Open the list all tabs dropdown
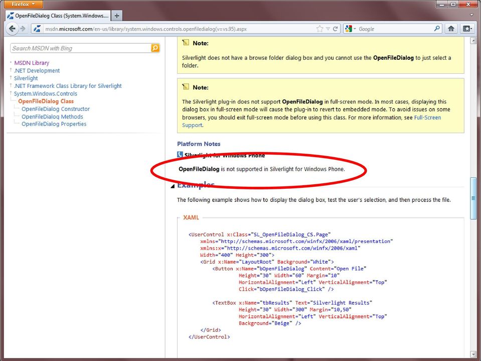The height and width of the screenshot is (361, 481). click(x=472, y=15)
